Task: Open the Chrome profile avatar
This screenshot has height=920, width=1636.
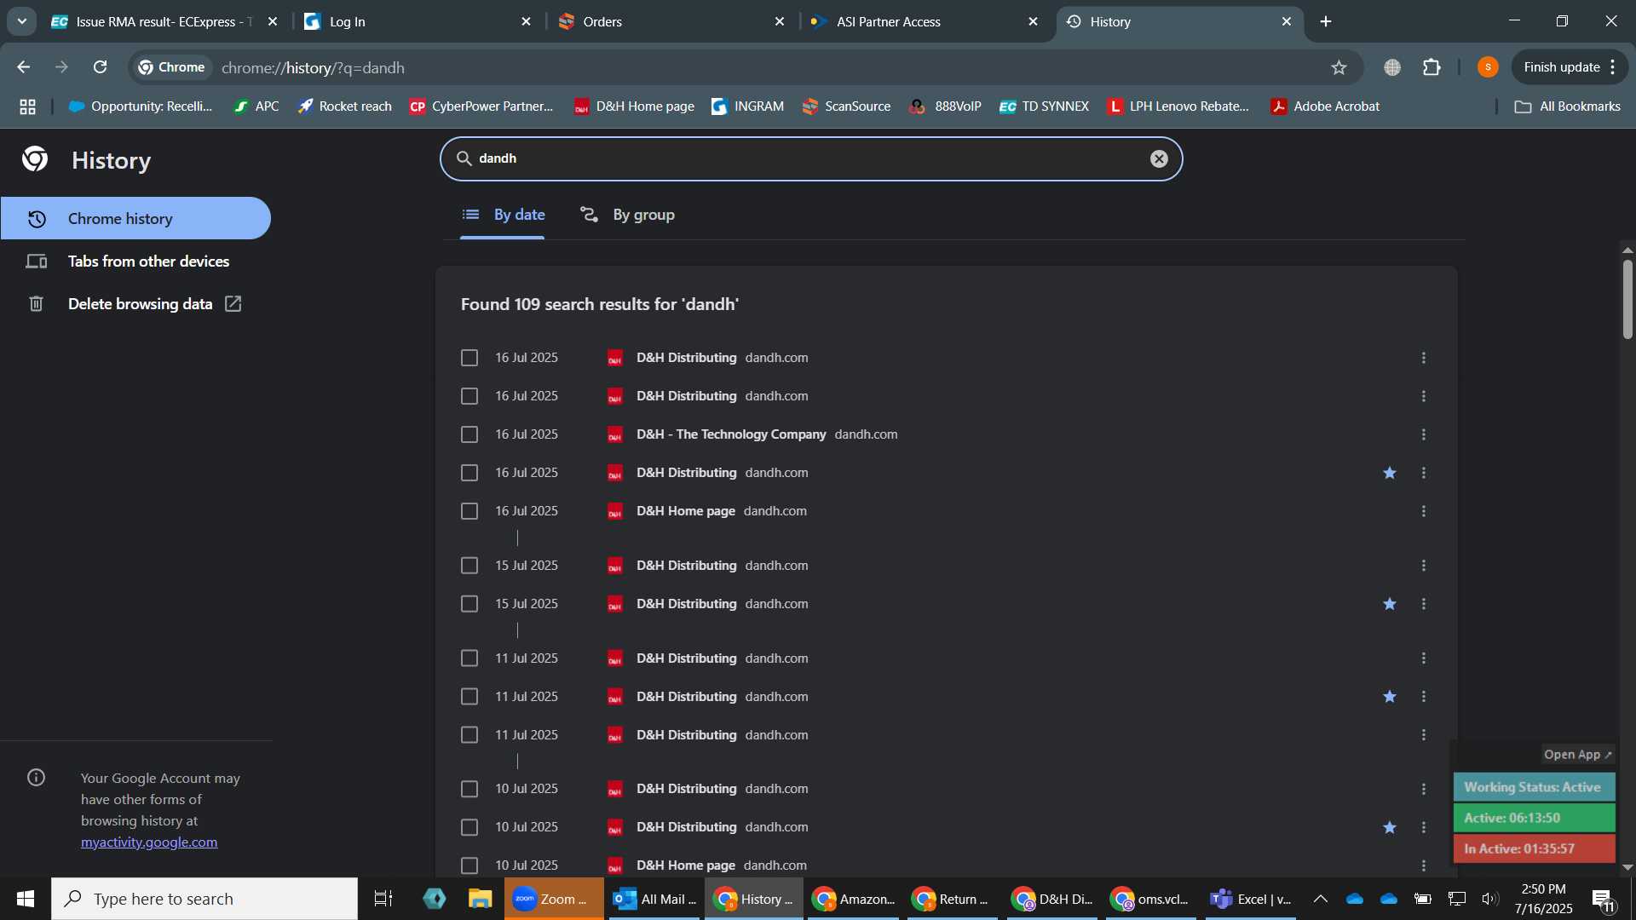Action: tap(1488, 67)
